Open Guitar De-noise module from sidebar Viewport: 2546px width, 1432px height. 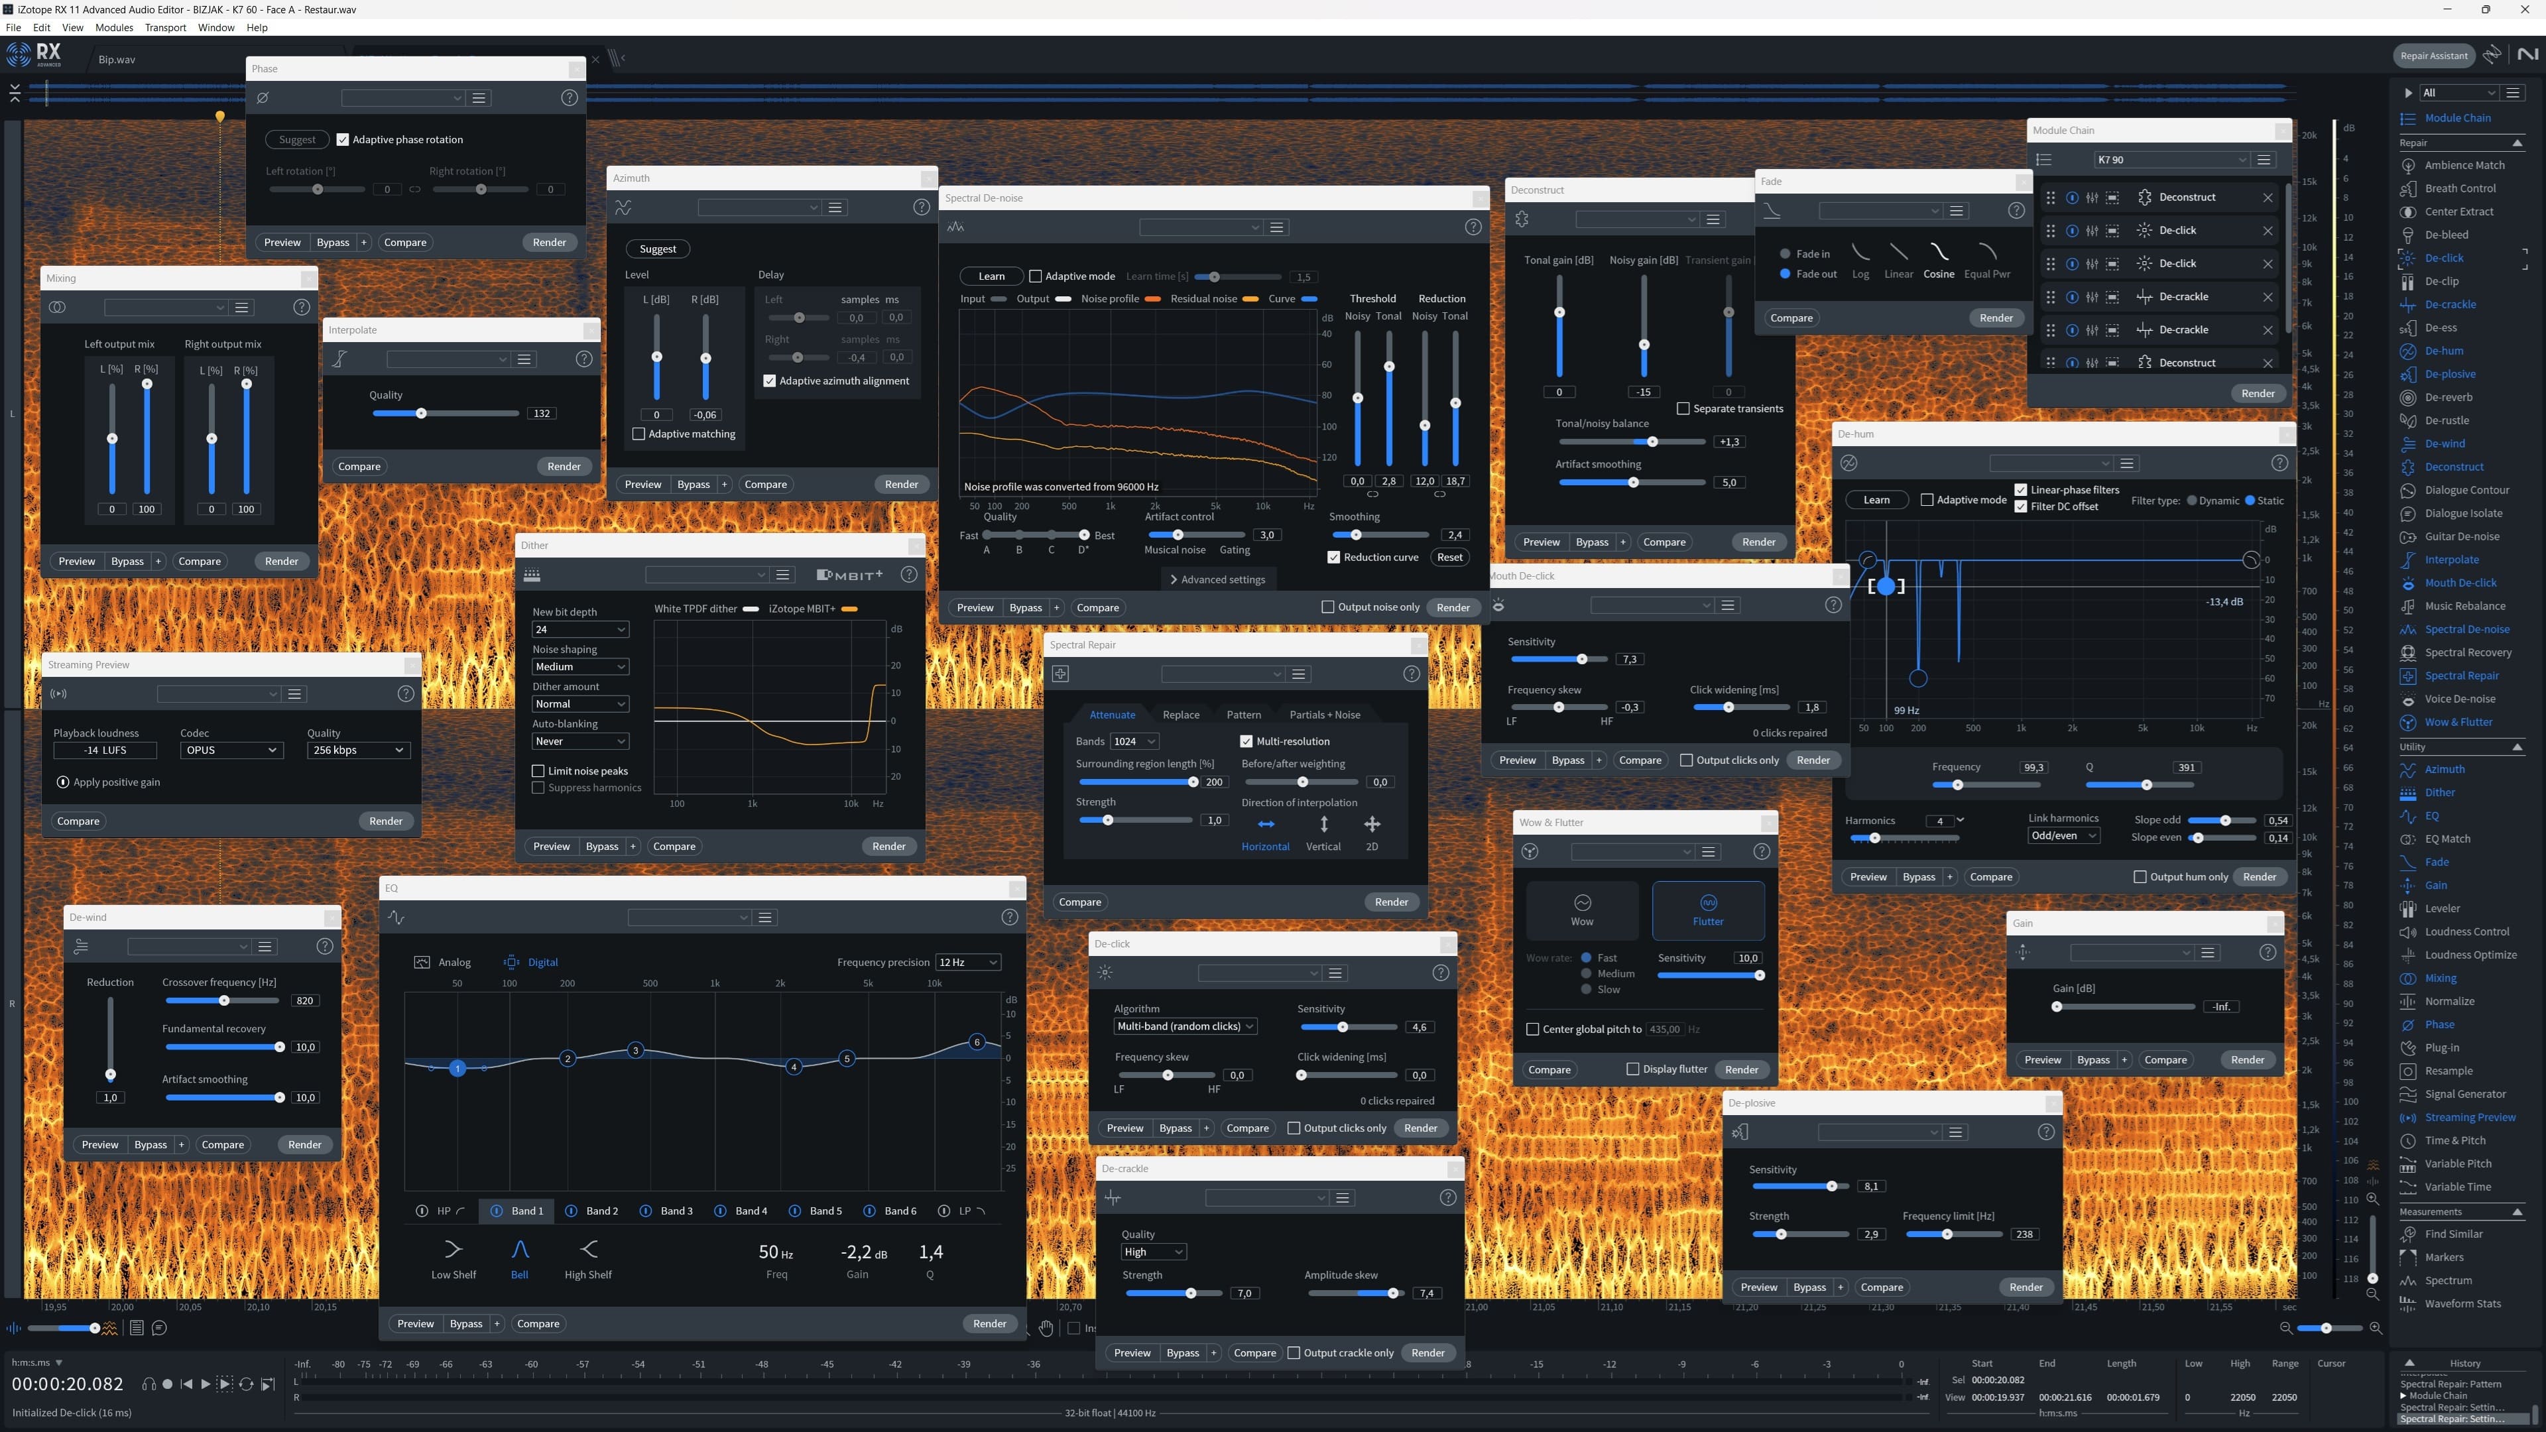coord(2461,536)
